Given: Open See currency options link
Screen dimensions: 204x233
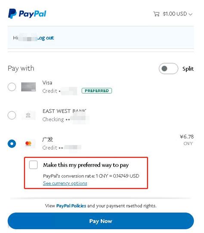Looking at the screenshot, I should pos(65,183).
